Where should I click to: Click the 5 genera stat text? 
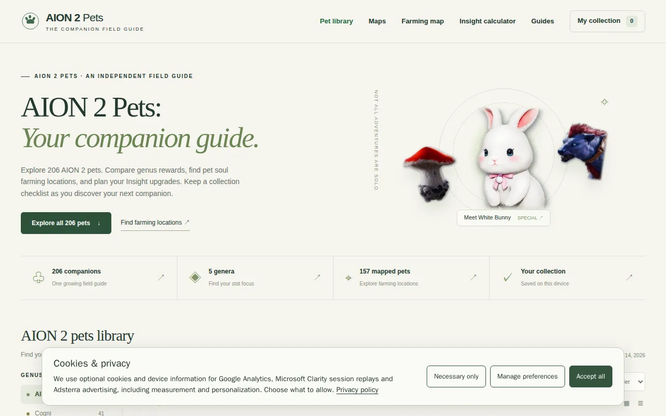(222, 271)
